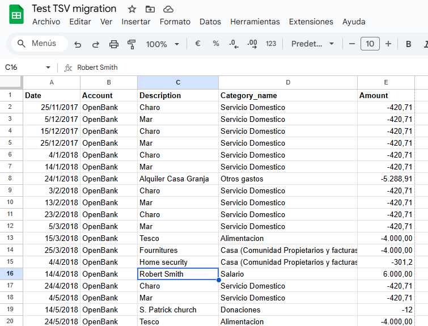
Task: Increase font size with plus button
Action: click(388, 44)
